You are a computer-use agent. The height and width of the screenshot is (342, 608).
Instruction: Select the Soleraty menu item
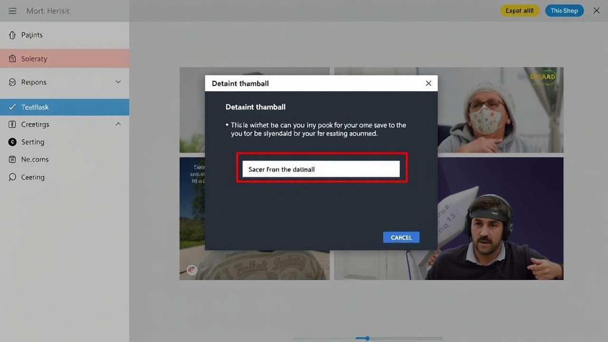[x=34, y=59]
